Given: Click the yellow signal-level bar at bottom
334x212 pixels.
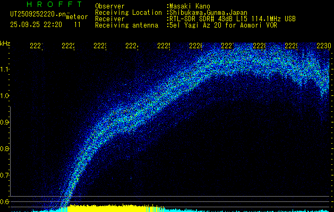Looking at the screenshot, I should click(113, 208).
